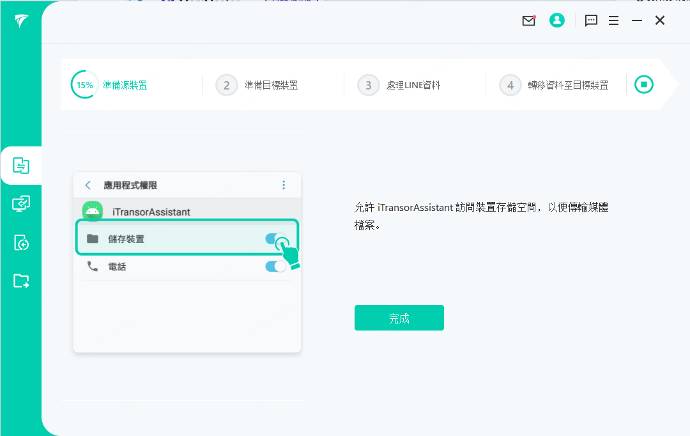Viewport: 690px width, 436px height.
Task: Open the feedback chat icon
Action: [x=591, y=20]
